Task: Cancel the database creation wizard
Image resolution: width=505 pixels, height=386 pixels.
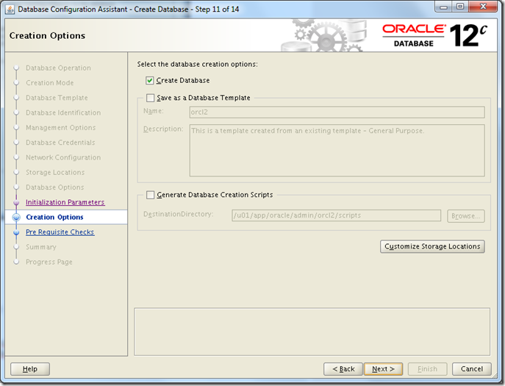Action: (472, 369)
